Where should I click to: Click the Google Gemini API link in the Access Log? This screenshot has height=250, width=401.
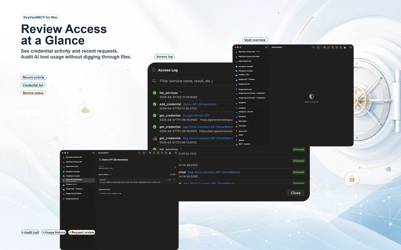pos(196,116)
